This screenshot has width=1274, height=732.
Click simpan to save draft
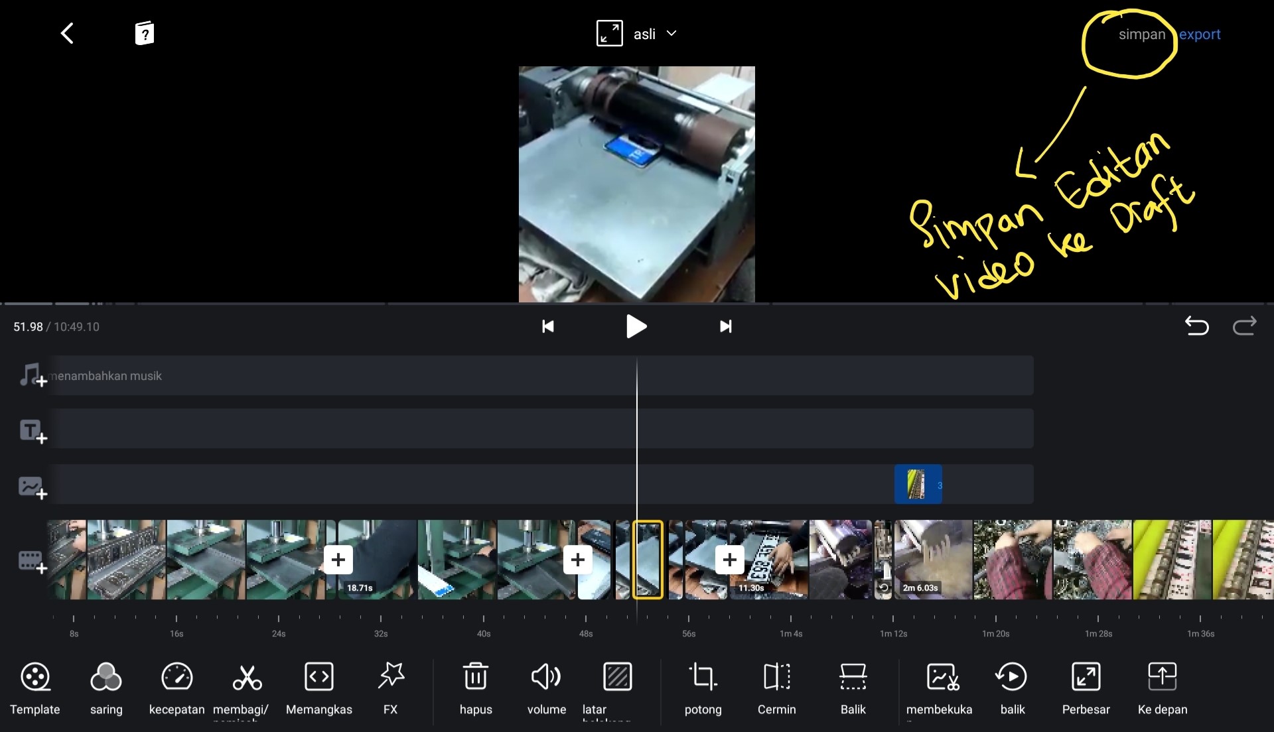point(1141,34)
